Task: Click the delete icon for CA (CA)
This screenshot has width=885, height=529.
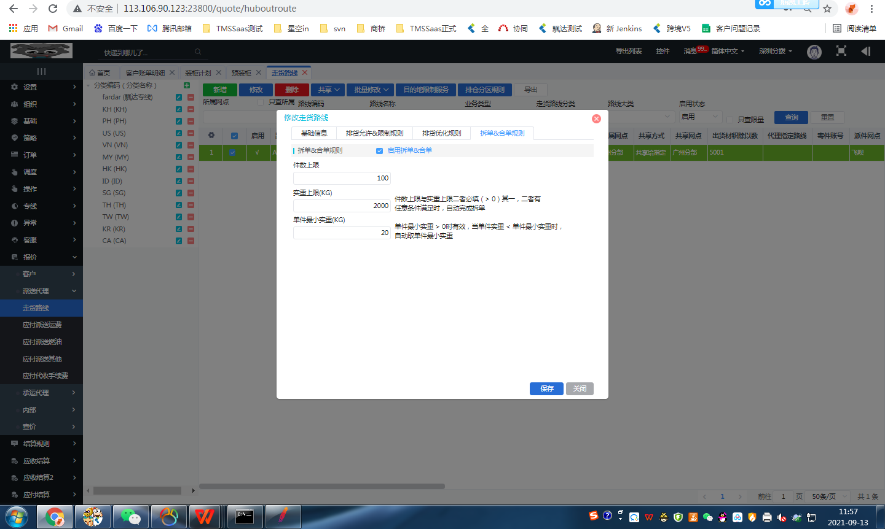Action: click(x=191, y=241)
